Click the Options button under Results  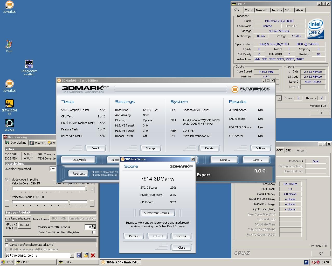click(x=261, y=148)
